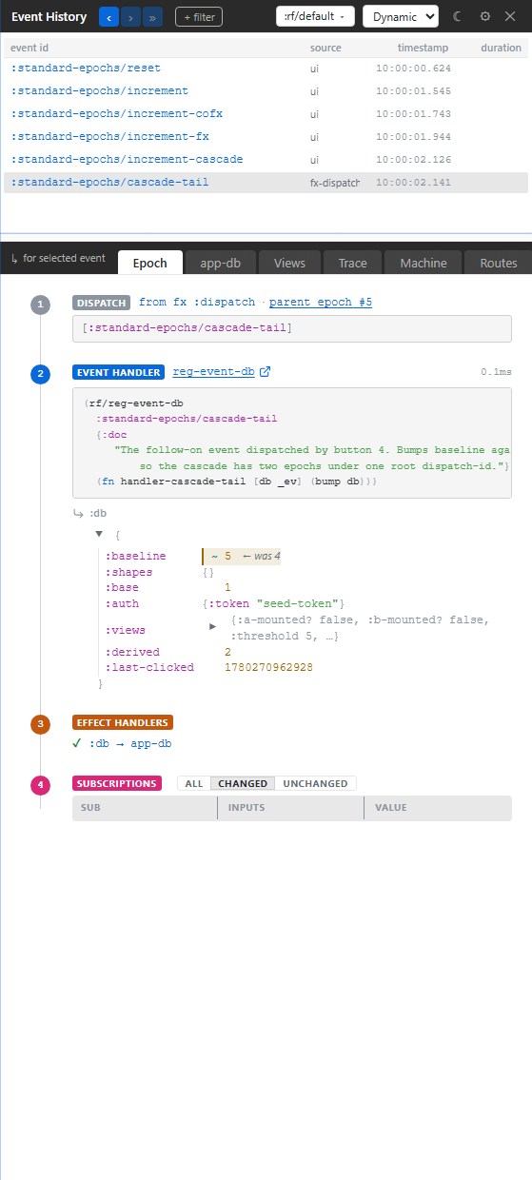The image size is (532, 1180).
Task: Show ALL subscriptions
Action: tap(194, 784)
